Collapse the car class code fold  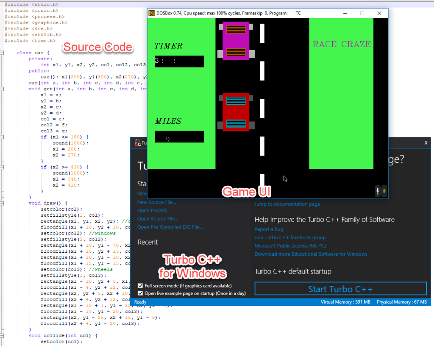coord(3,53)
